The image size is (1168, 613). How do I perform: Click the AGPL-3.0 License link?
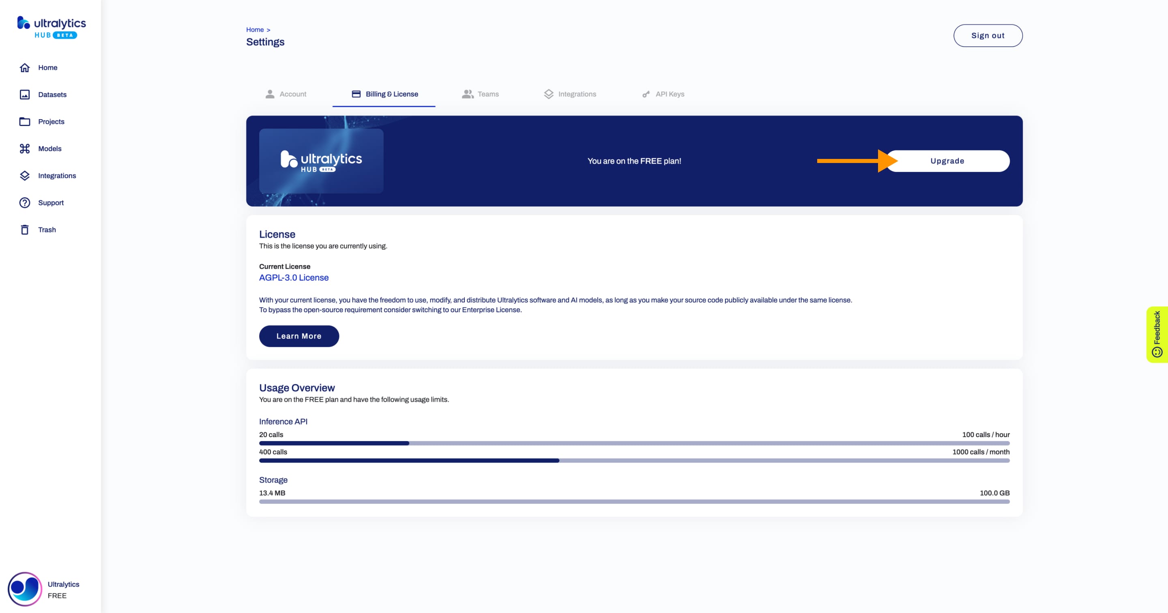294,276
